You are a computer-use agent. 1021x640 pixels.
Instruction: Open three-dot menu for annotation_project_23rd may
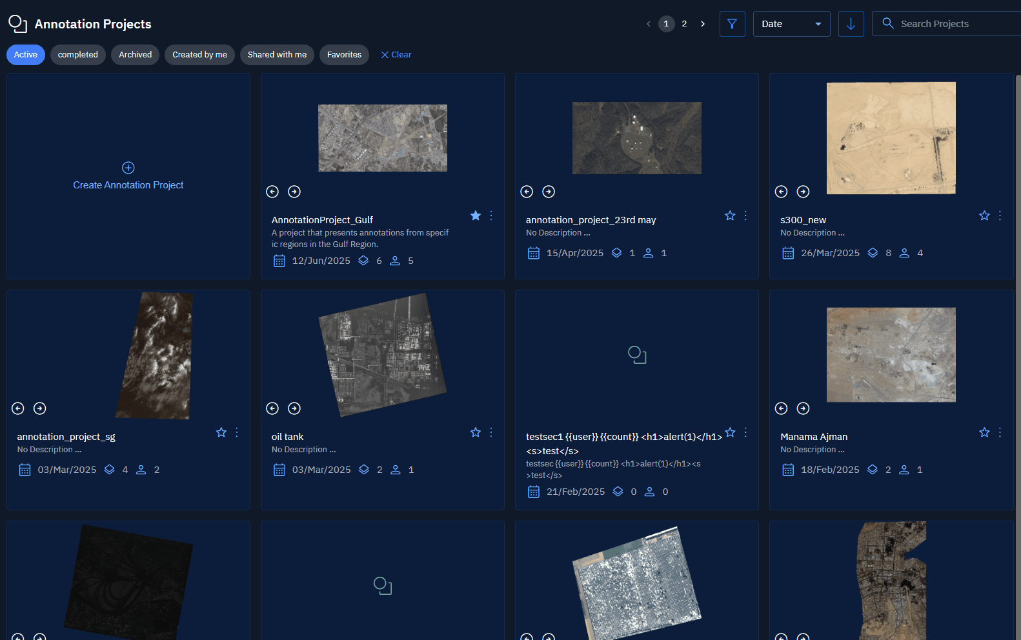(745, 215)
